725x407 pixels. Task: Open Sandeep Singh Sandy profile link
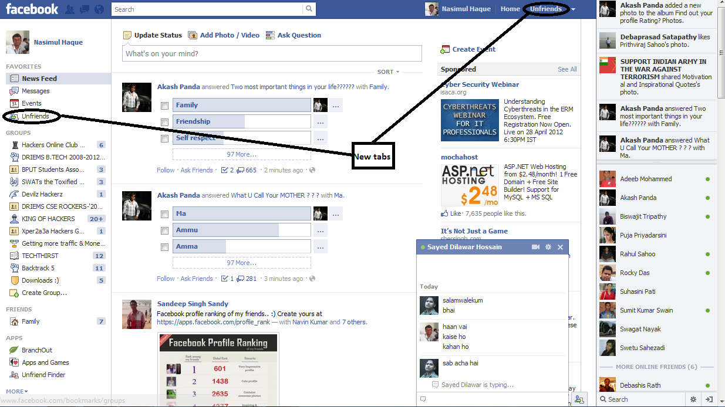coord(193,304)
